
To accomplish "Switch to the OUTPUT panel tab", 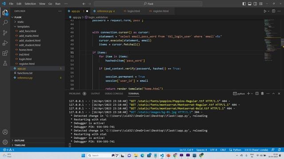I will pos(95,94).
